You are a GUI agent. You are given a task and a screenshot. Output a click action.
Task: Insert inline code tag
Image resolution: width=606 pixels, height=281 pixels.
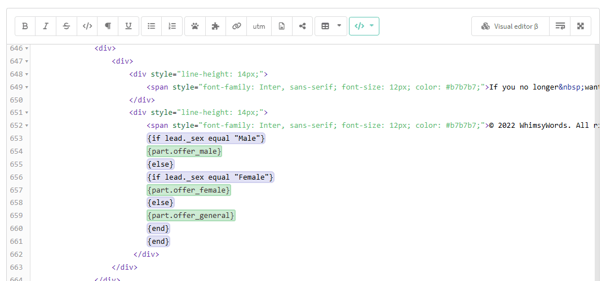(87, 26)
